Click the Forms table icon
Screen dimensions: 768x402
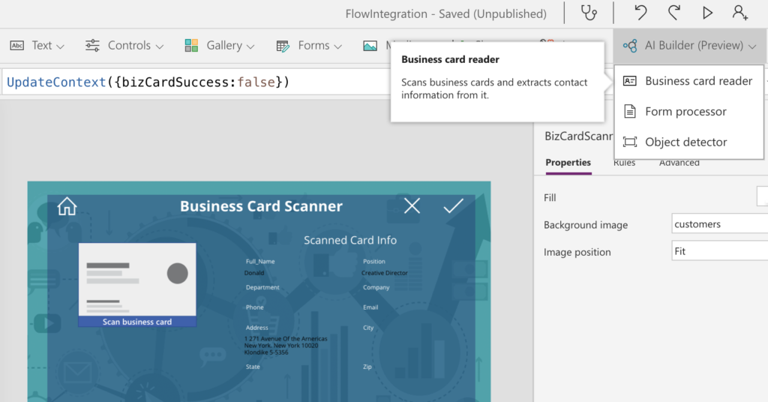click(283, 46)
